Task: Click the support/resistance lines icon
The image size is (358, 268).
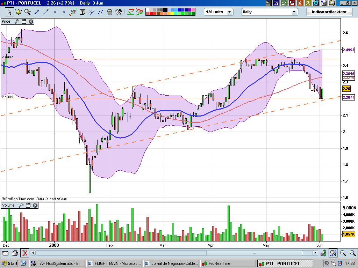Action: tap(131, 12)
